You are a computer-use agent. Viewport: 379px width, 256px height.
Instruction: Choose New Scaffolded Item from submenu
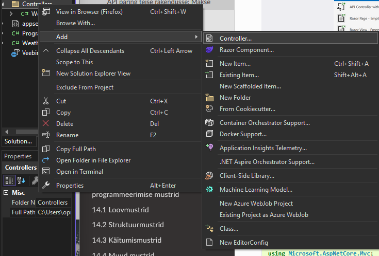(250, 86)
